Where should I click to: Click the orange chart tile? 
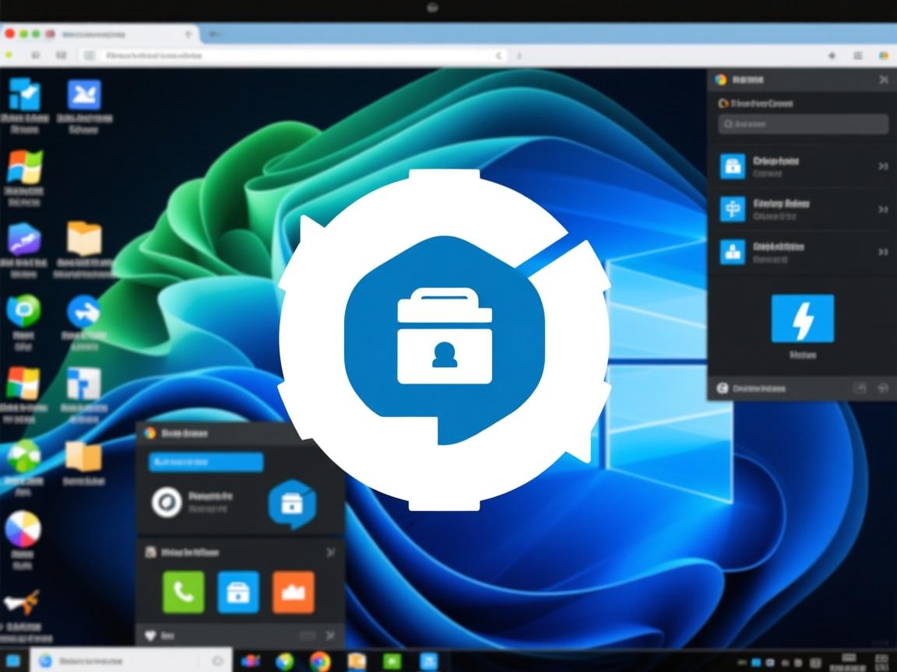[x=294, y=592]
